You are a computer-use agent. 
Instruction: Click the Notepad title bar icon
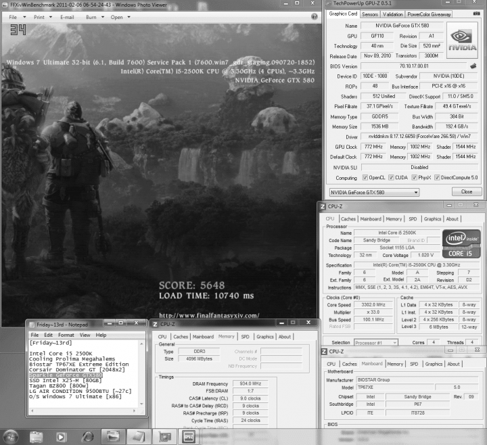click(x=31, y=325)
